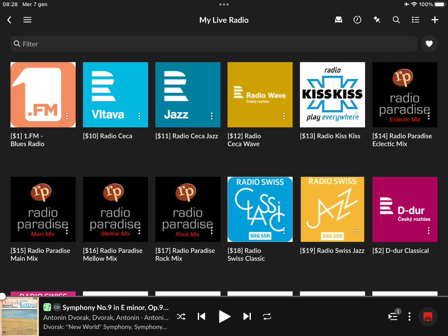Open the play queue
This screenshot has height=336, width=448.
pyautogui.click(x=393, y=317)
